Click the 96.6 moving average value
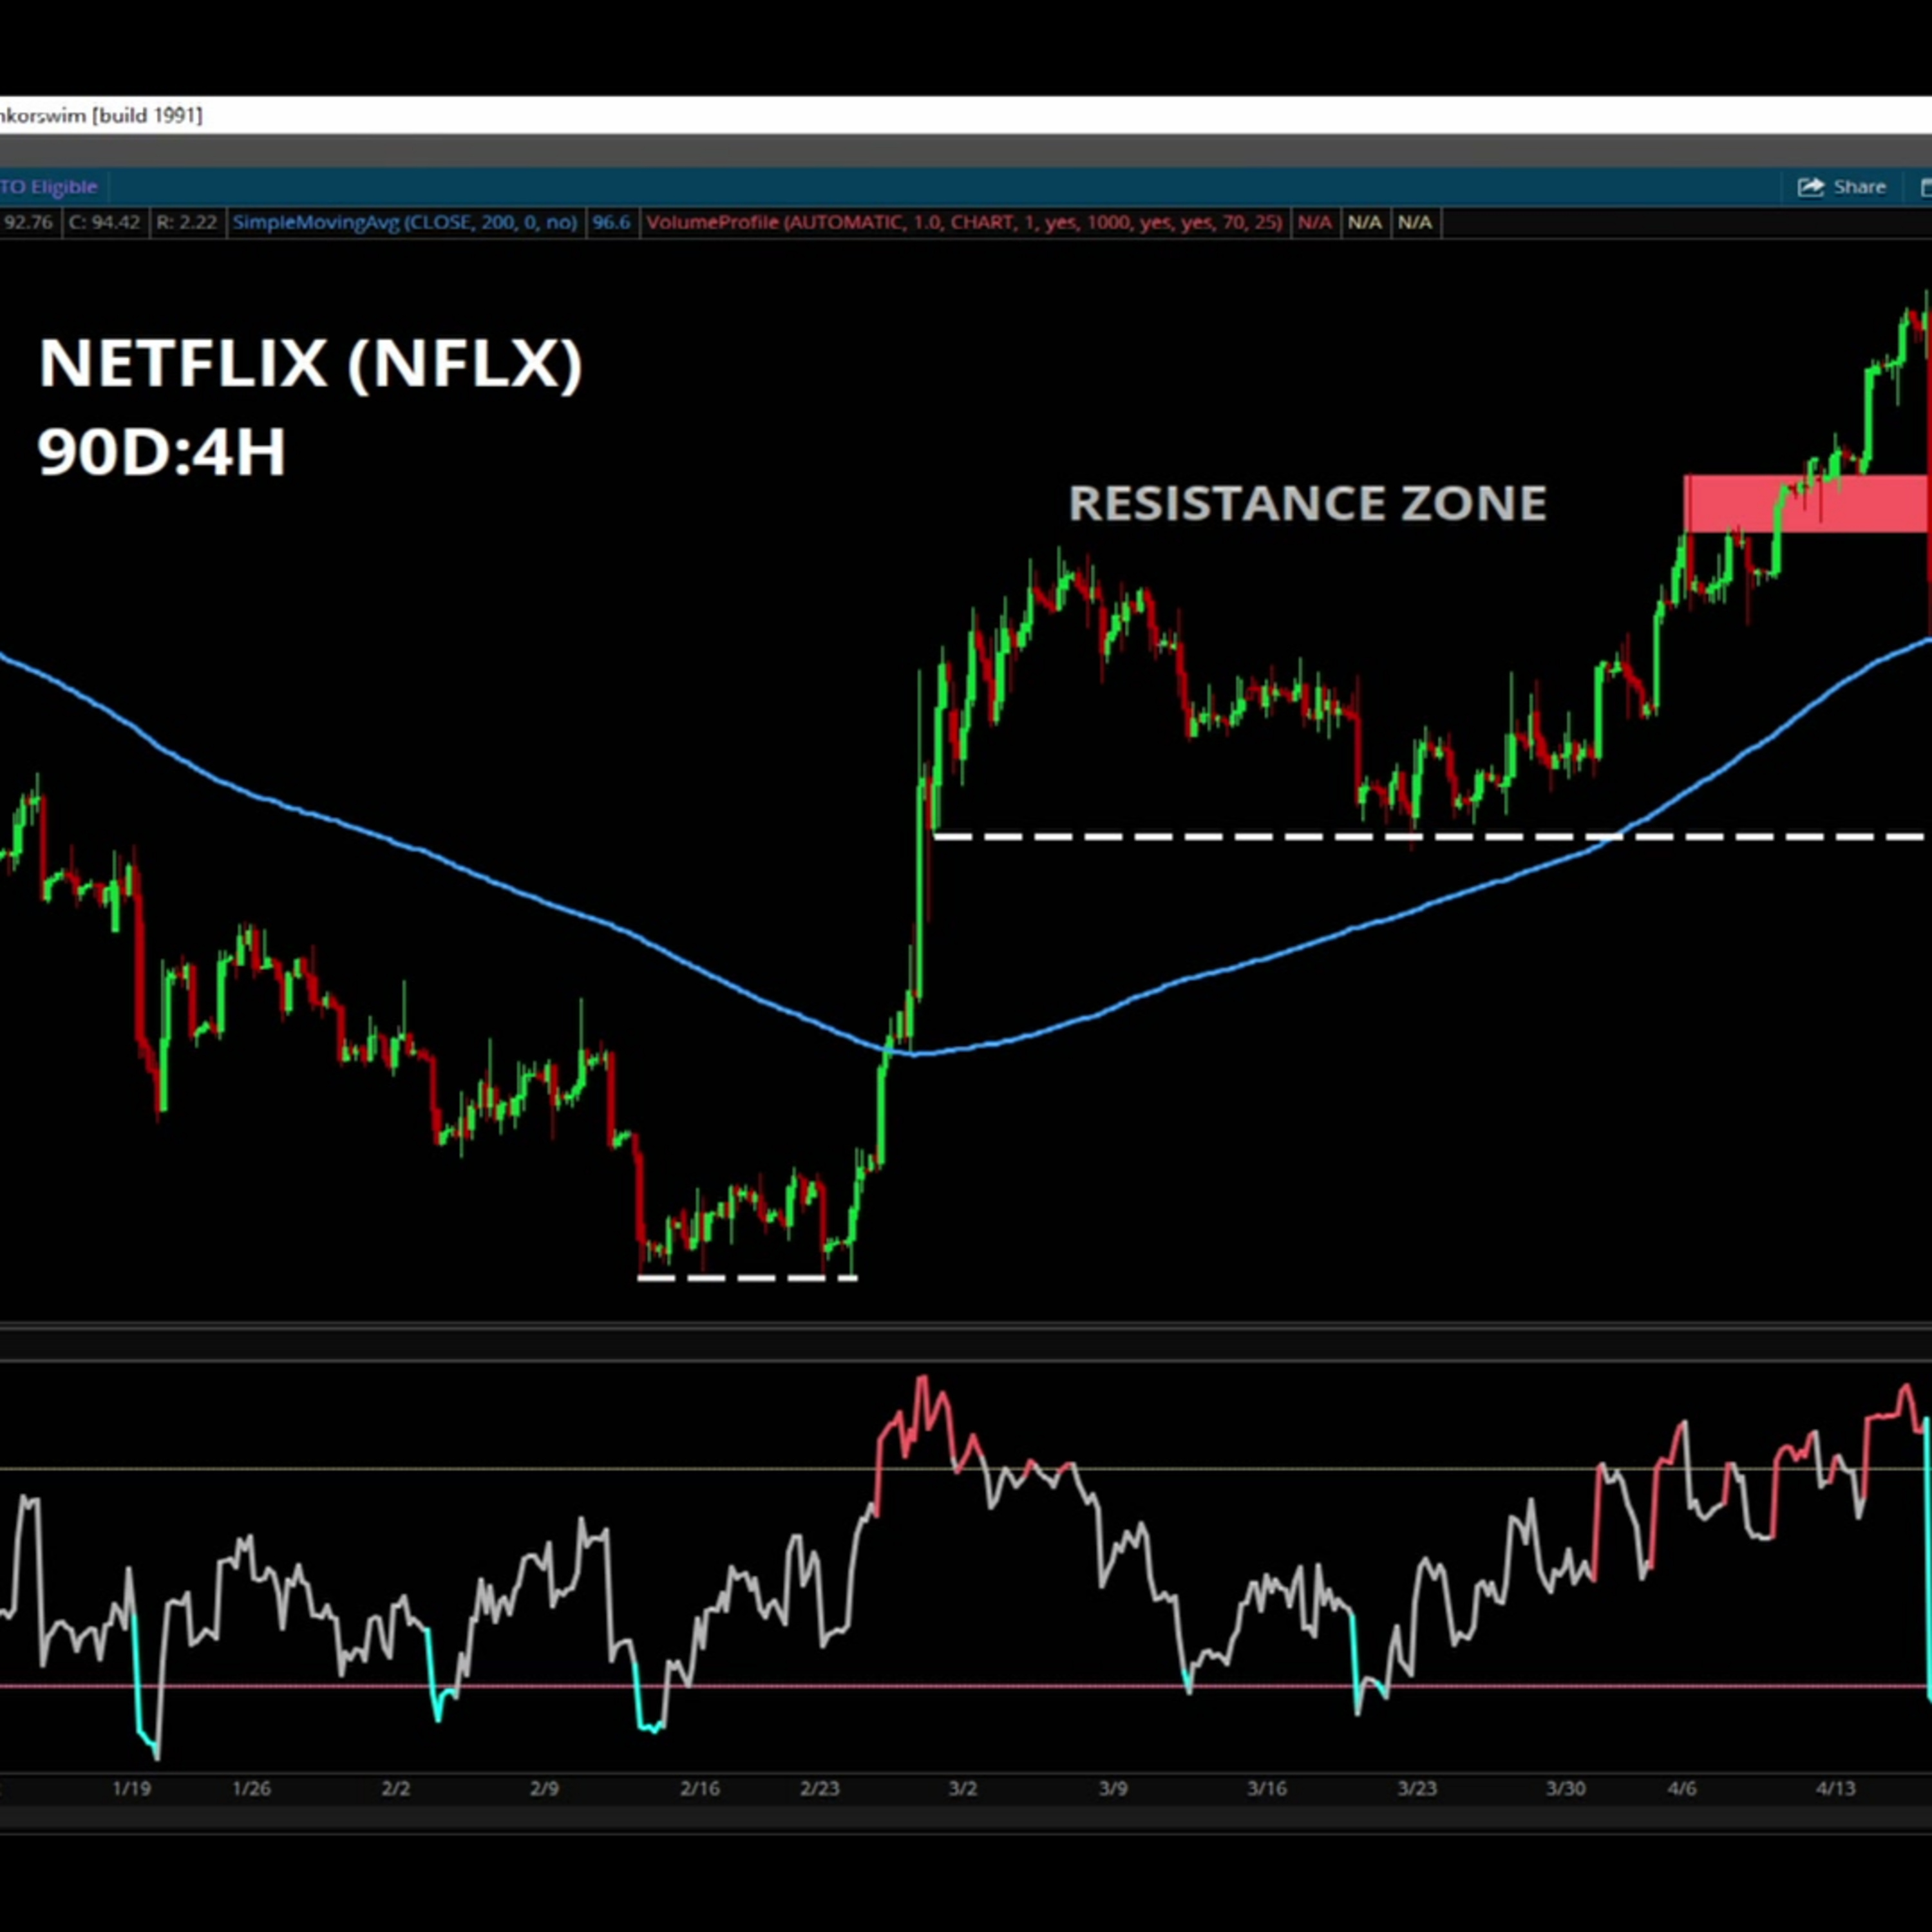The height and width of the screenshot is (1932, 1932). pyautogui.click(x=611, y=222)
